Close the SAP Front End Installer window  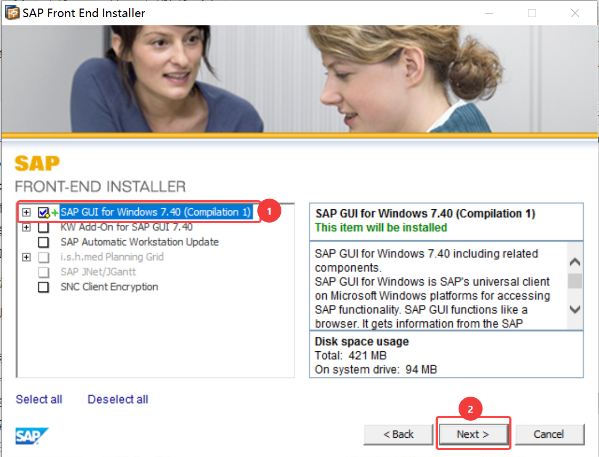coord(575,13)
